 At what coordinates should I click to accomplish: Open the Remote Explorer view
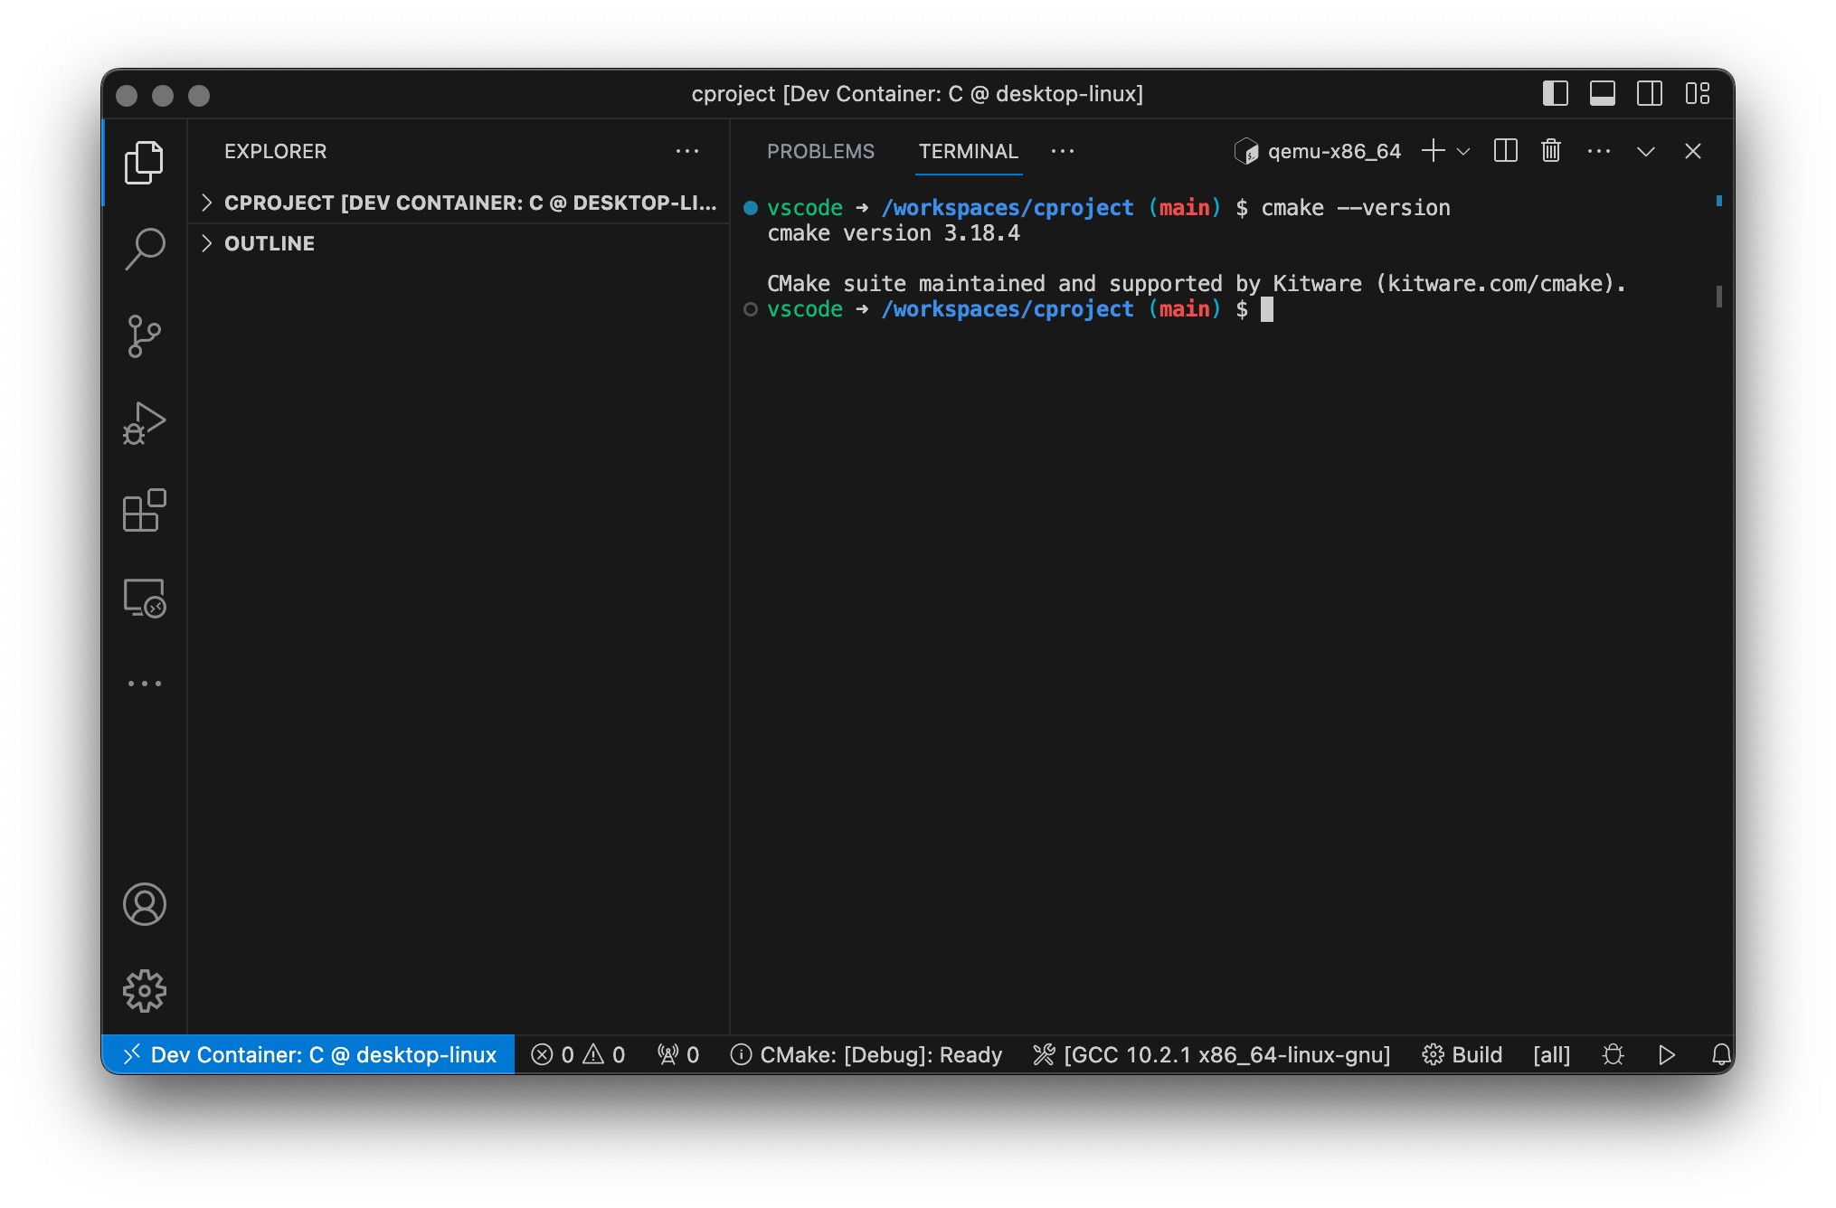pyautogui.click(x=145, y=599)
